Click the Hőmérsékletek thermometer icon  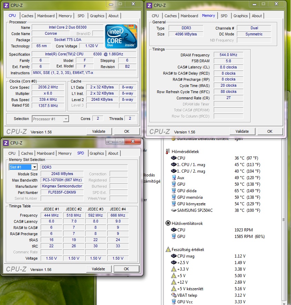(x=168, y=151)
